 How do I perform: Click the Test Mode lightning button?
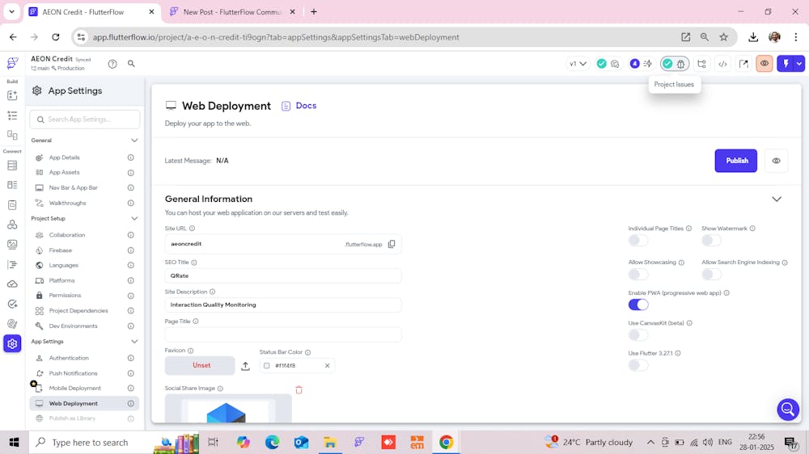coord(786,64)
